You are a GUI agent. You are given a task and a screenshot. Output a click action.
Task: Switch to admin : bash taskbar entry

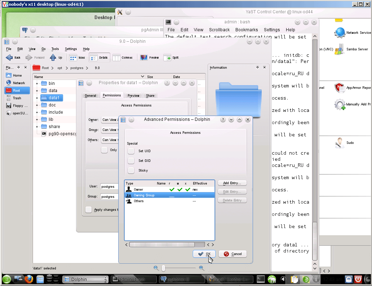point(134,280)
